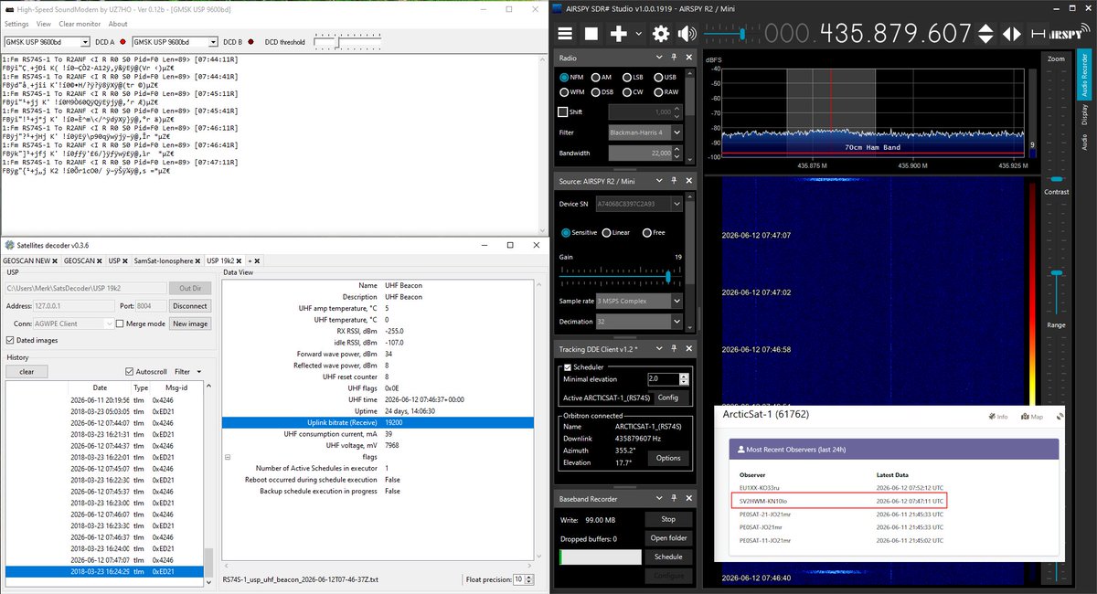Open the Audio Recorder side tab
1097x594 pixels.
pyautogui.click(x=1085, y=76)
